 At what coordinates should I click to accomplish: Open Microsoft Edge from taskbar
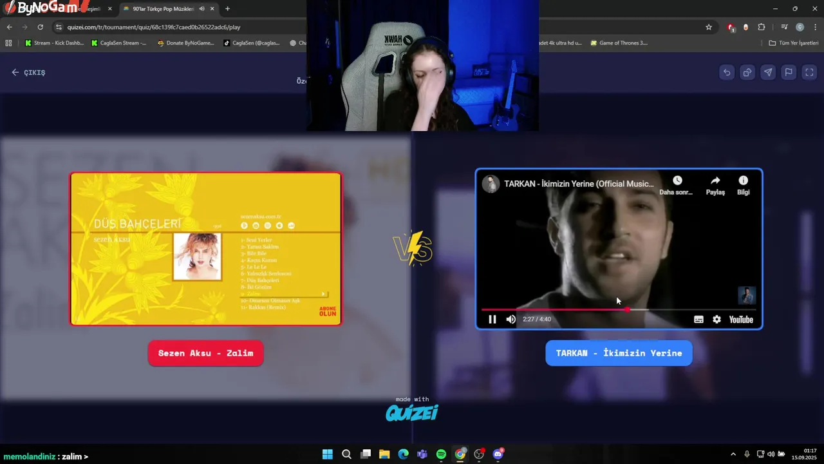[403, 454]
